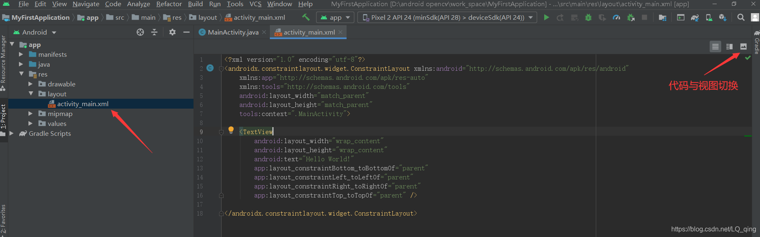Open the Gradle tool window tab
760x237 pixels.
756,42
